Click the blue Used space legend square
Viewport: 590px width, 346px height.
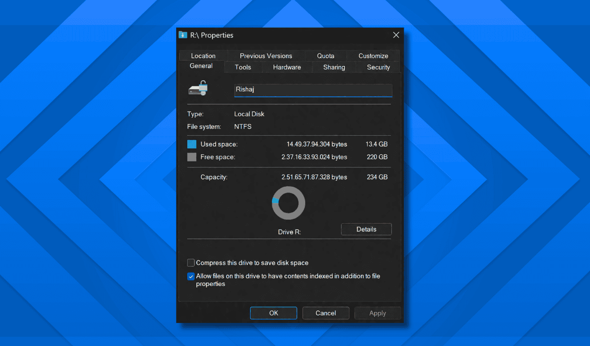pos(191,143)
